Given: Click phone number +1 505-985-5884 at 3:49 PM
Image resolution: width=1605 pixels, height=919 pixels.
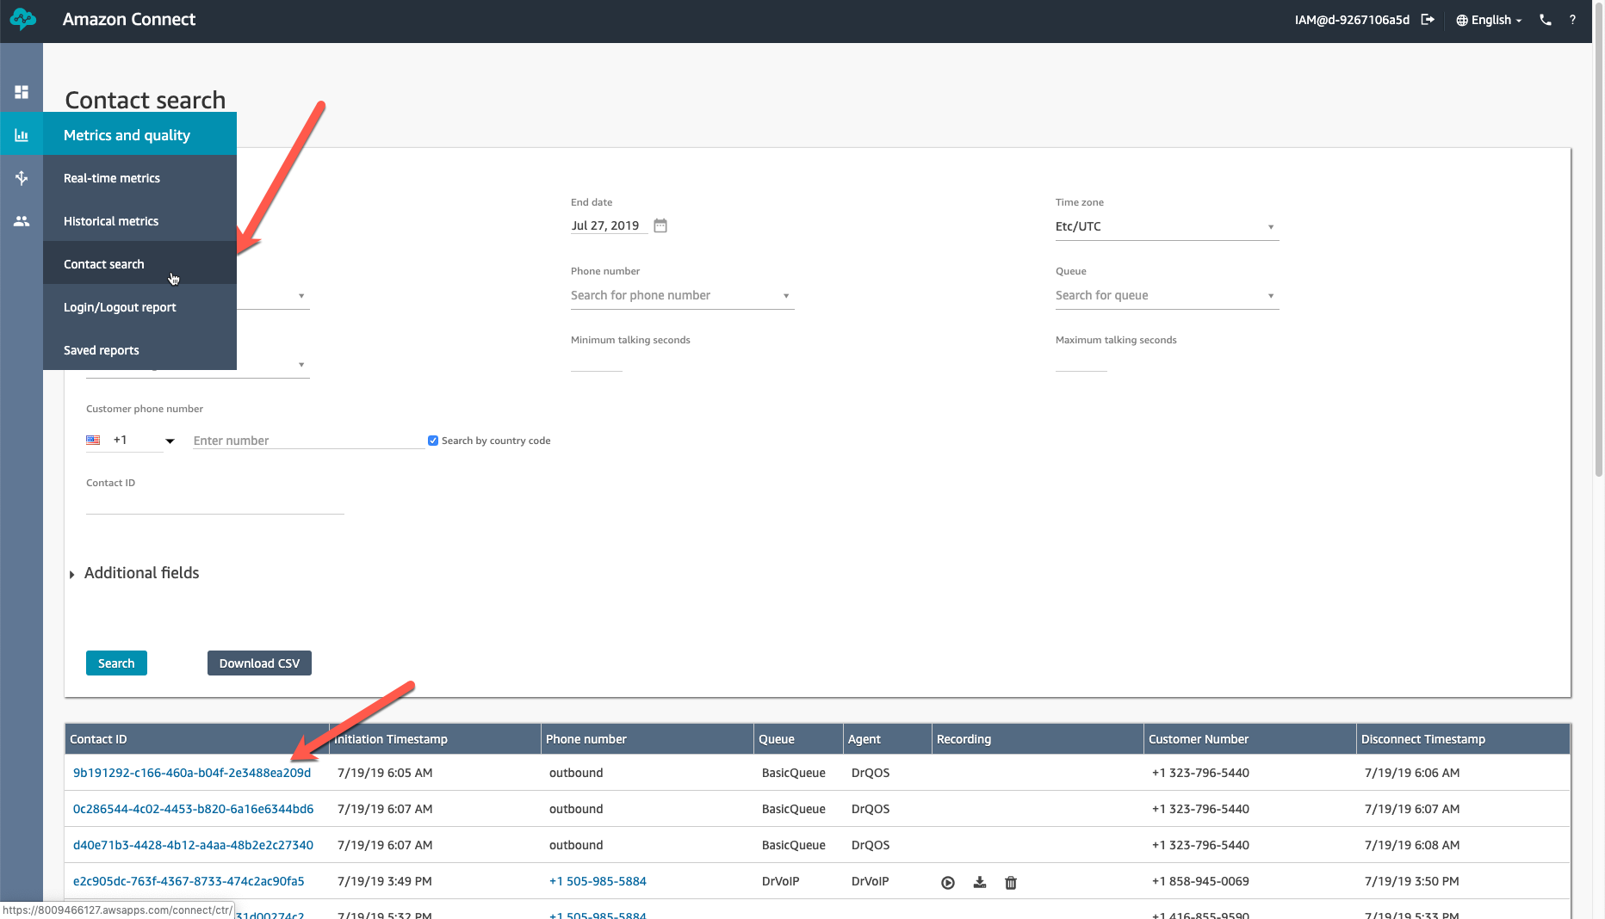Looking at the screenshot, I should [x=598, y=881].
